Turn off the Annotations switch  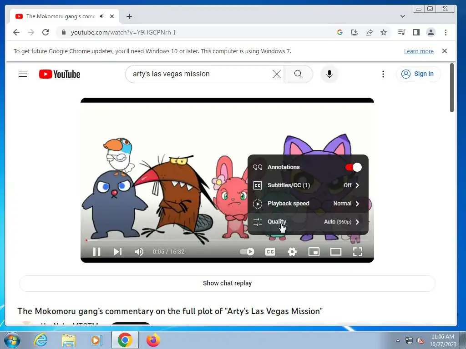tap(353, 167)
